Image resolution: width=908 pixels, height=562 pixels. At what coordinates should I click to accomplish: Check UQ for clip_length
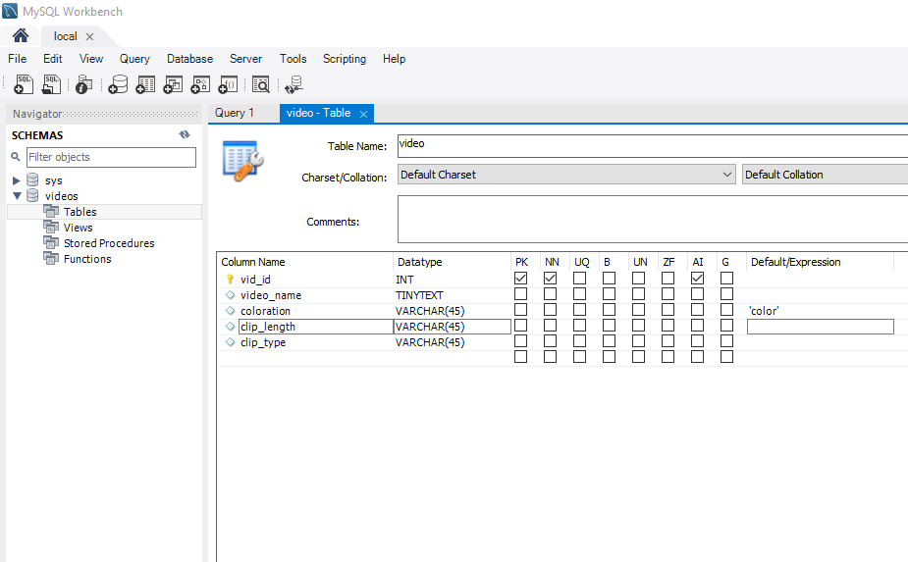point(579,326)
